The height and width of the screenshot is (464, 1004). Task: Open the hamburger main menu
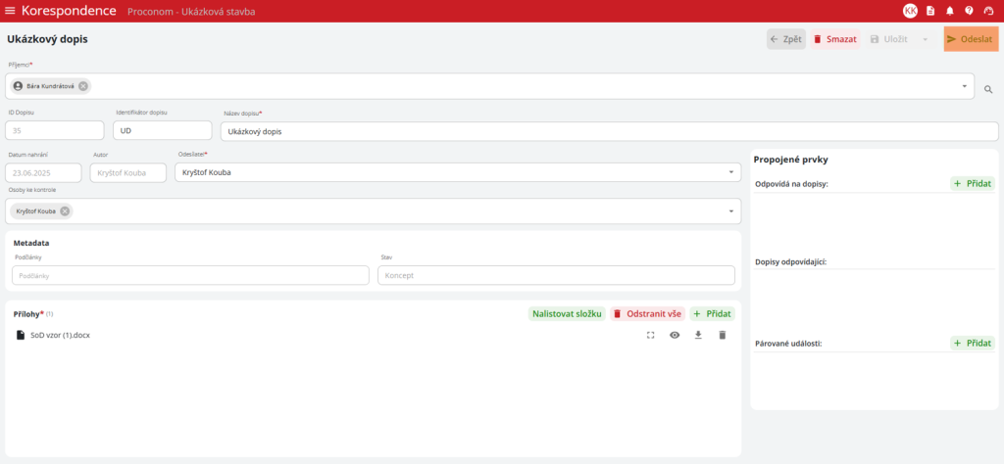[x=11, y=11]
